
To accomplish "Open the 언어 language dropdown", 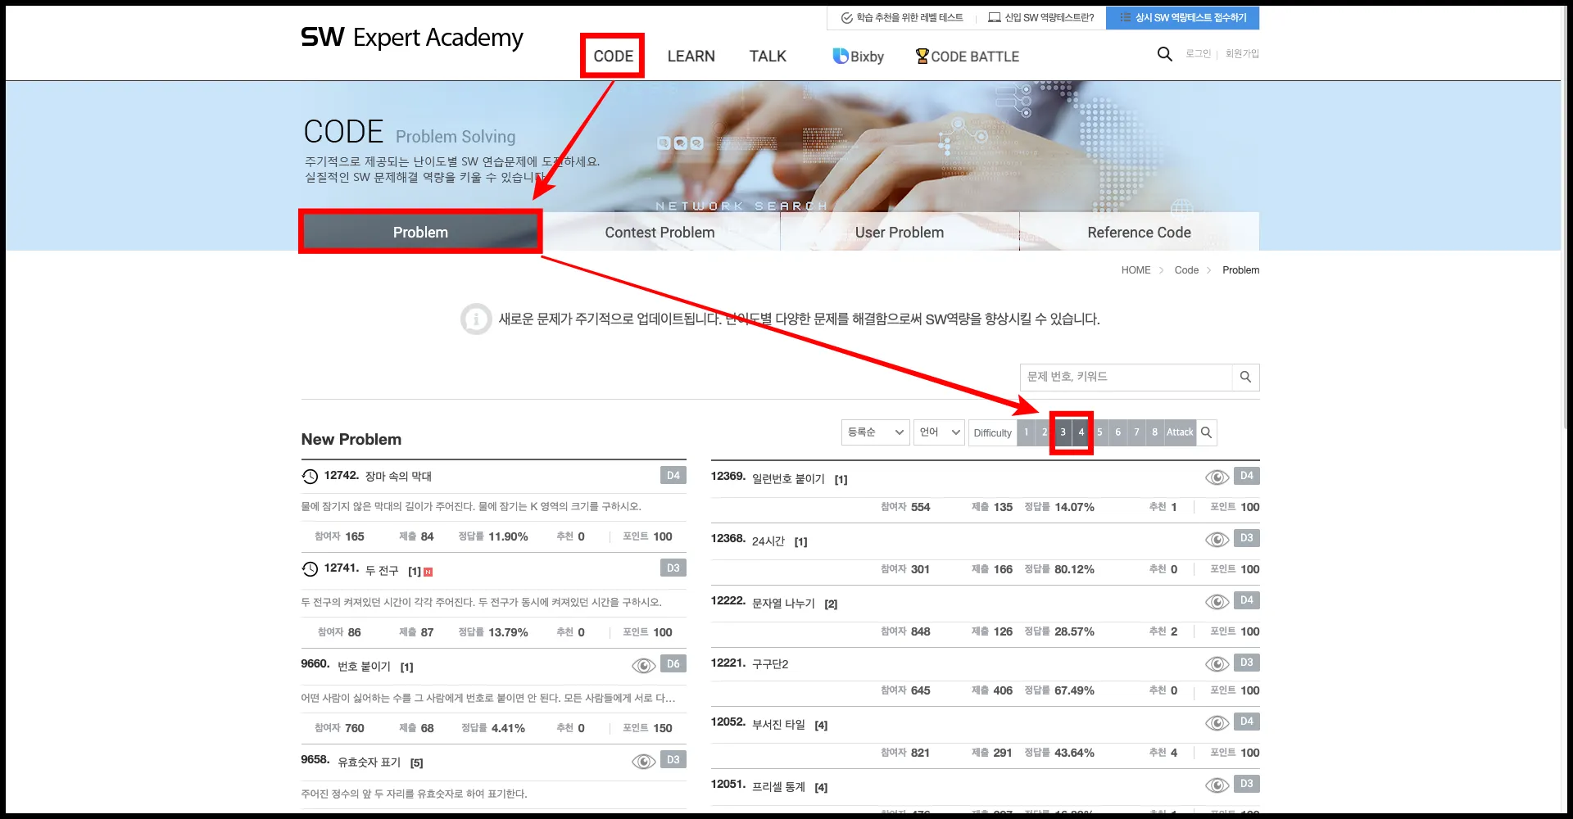I will [939, 432].
